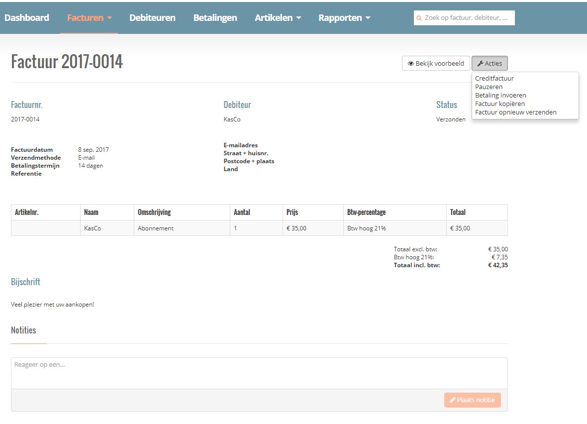587x424 pixels.
Task: Toggle the Acties dropdown button
Action: [489, 63]
